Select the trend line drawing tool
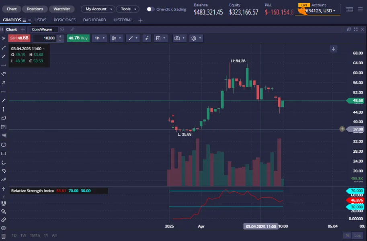This screenshot has height=241, width=367. (4, 48)
